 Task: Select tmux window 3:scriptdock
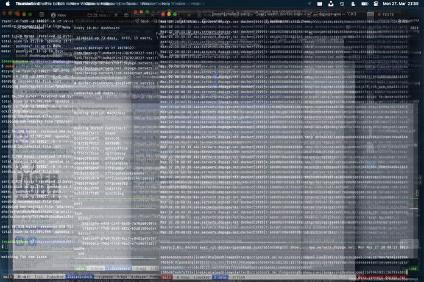[x=80, y=277]
